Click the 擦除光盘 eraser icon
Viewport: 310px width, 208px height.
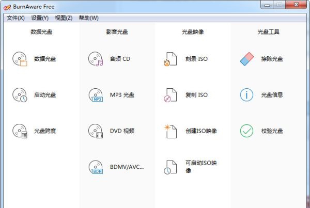pos(247,59)
